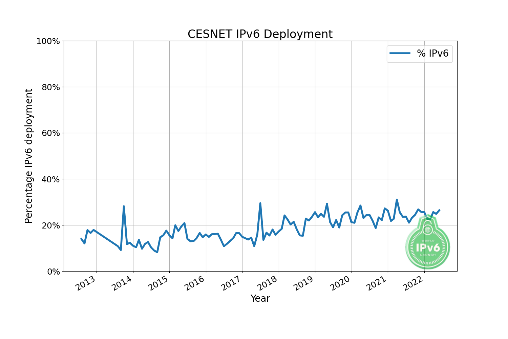Click the 'Percentage IPv6 deployment' y-axis label

click(29, 156)
